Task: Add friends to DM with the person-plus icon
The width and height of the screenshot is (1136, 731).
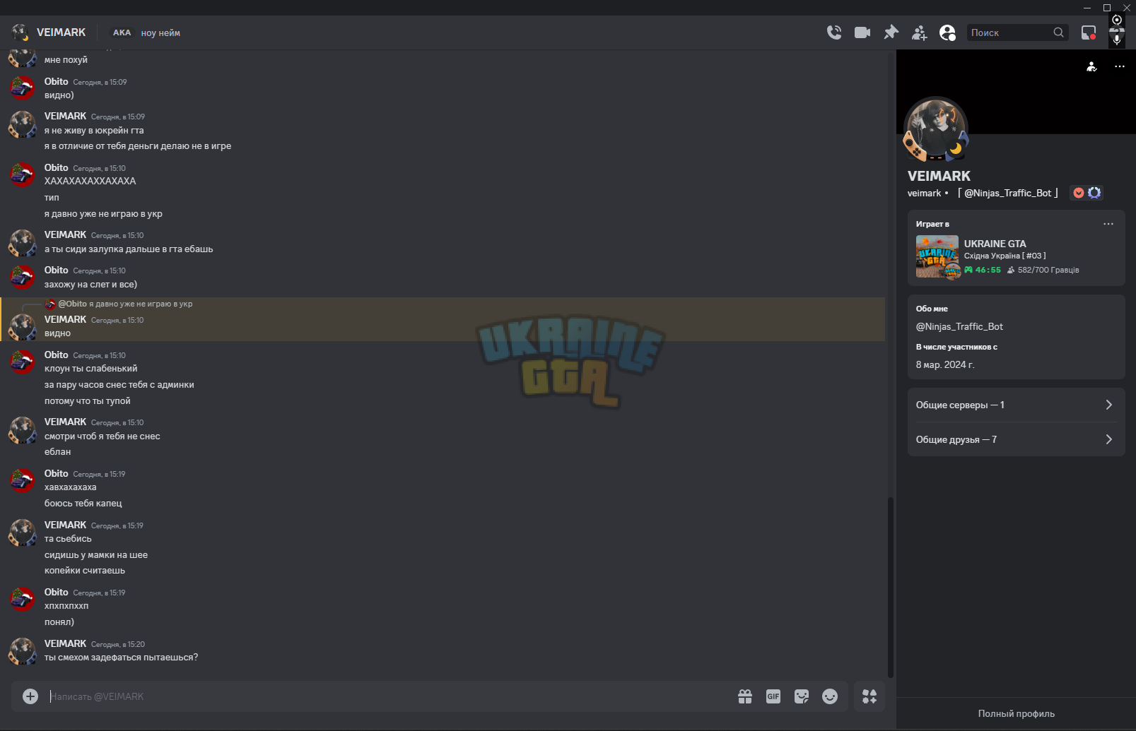Action: pos(920,32)
